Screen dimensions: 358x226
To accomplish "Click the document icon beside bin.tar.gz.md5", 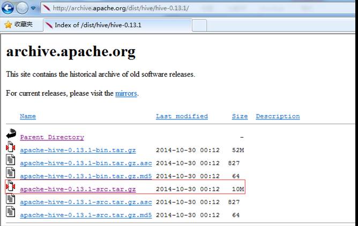I will coord(11,172).
